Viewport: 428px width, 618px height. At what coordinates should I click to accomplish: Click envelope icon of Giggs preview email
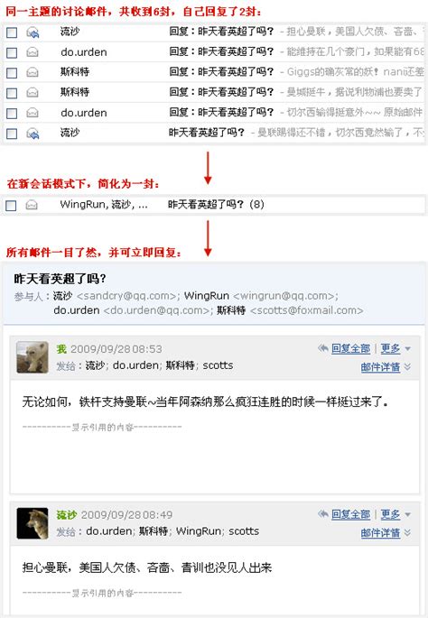[x=33, y=72]
